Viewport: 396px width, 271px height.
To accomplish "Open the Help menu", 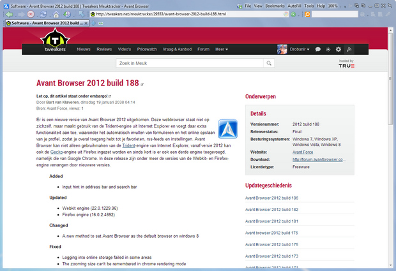I will pyautogui.click(x=321, y=6).
